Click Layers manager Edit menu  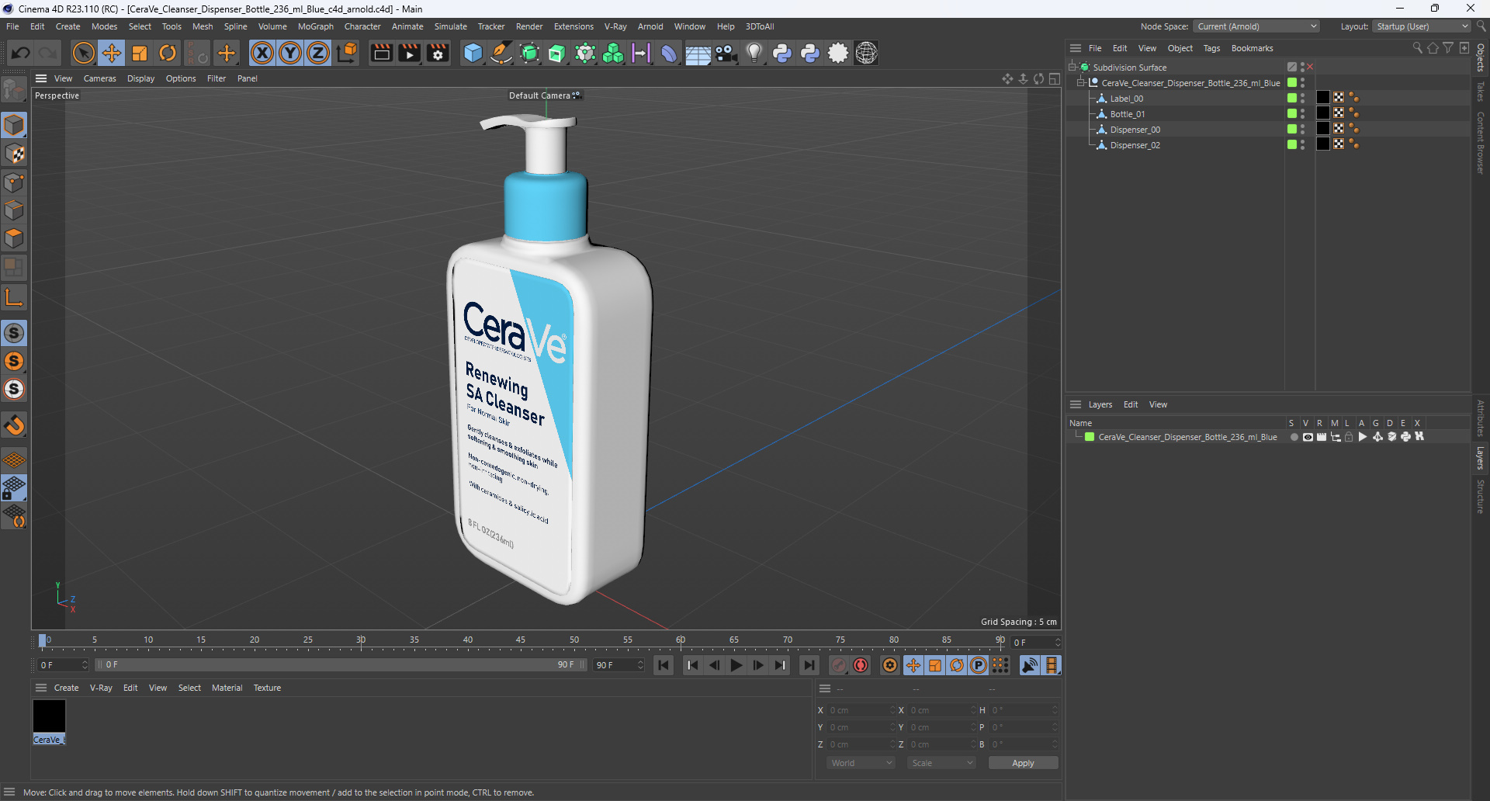click(1131, 404)
